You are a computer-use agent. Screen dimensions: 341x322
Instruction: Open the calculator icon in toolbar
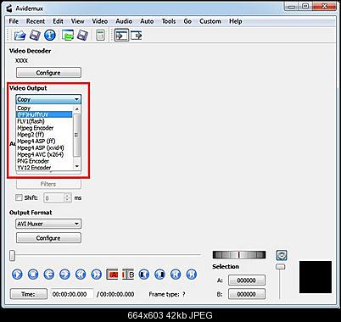pos(100,36)
